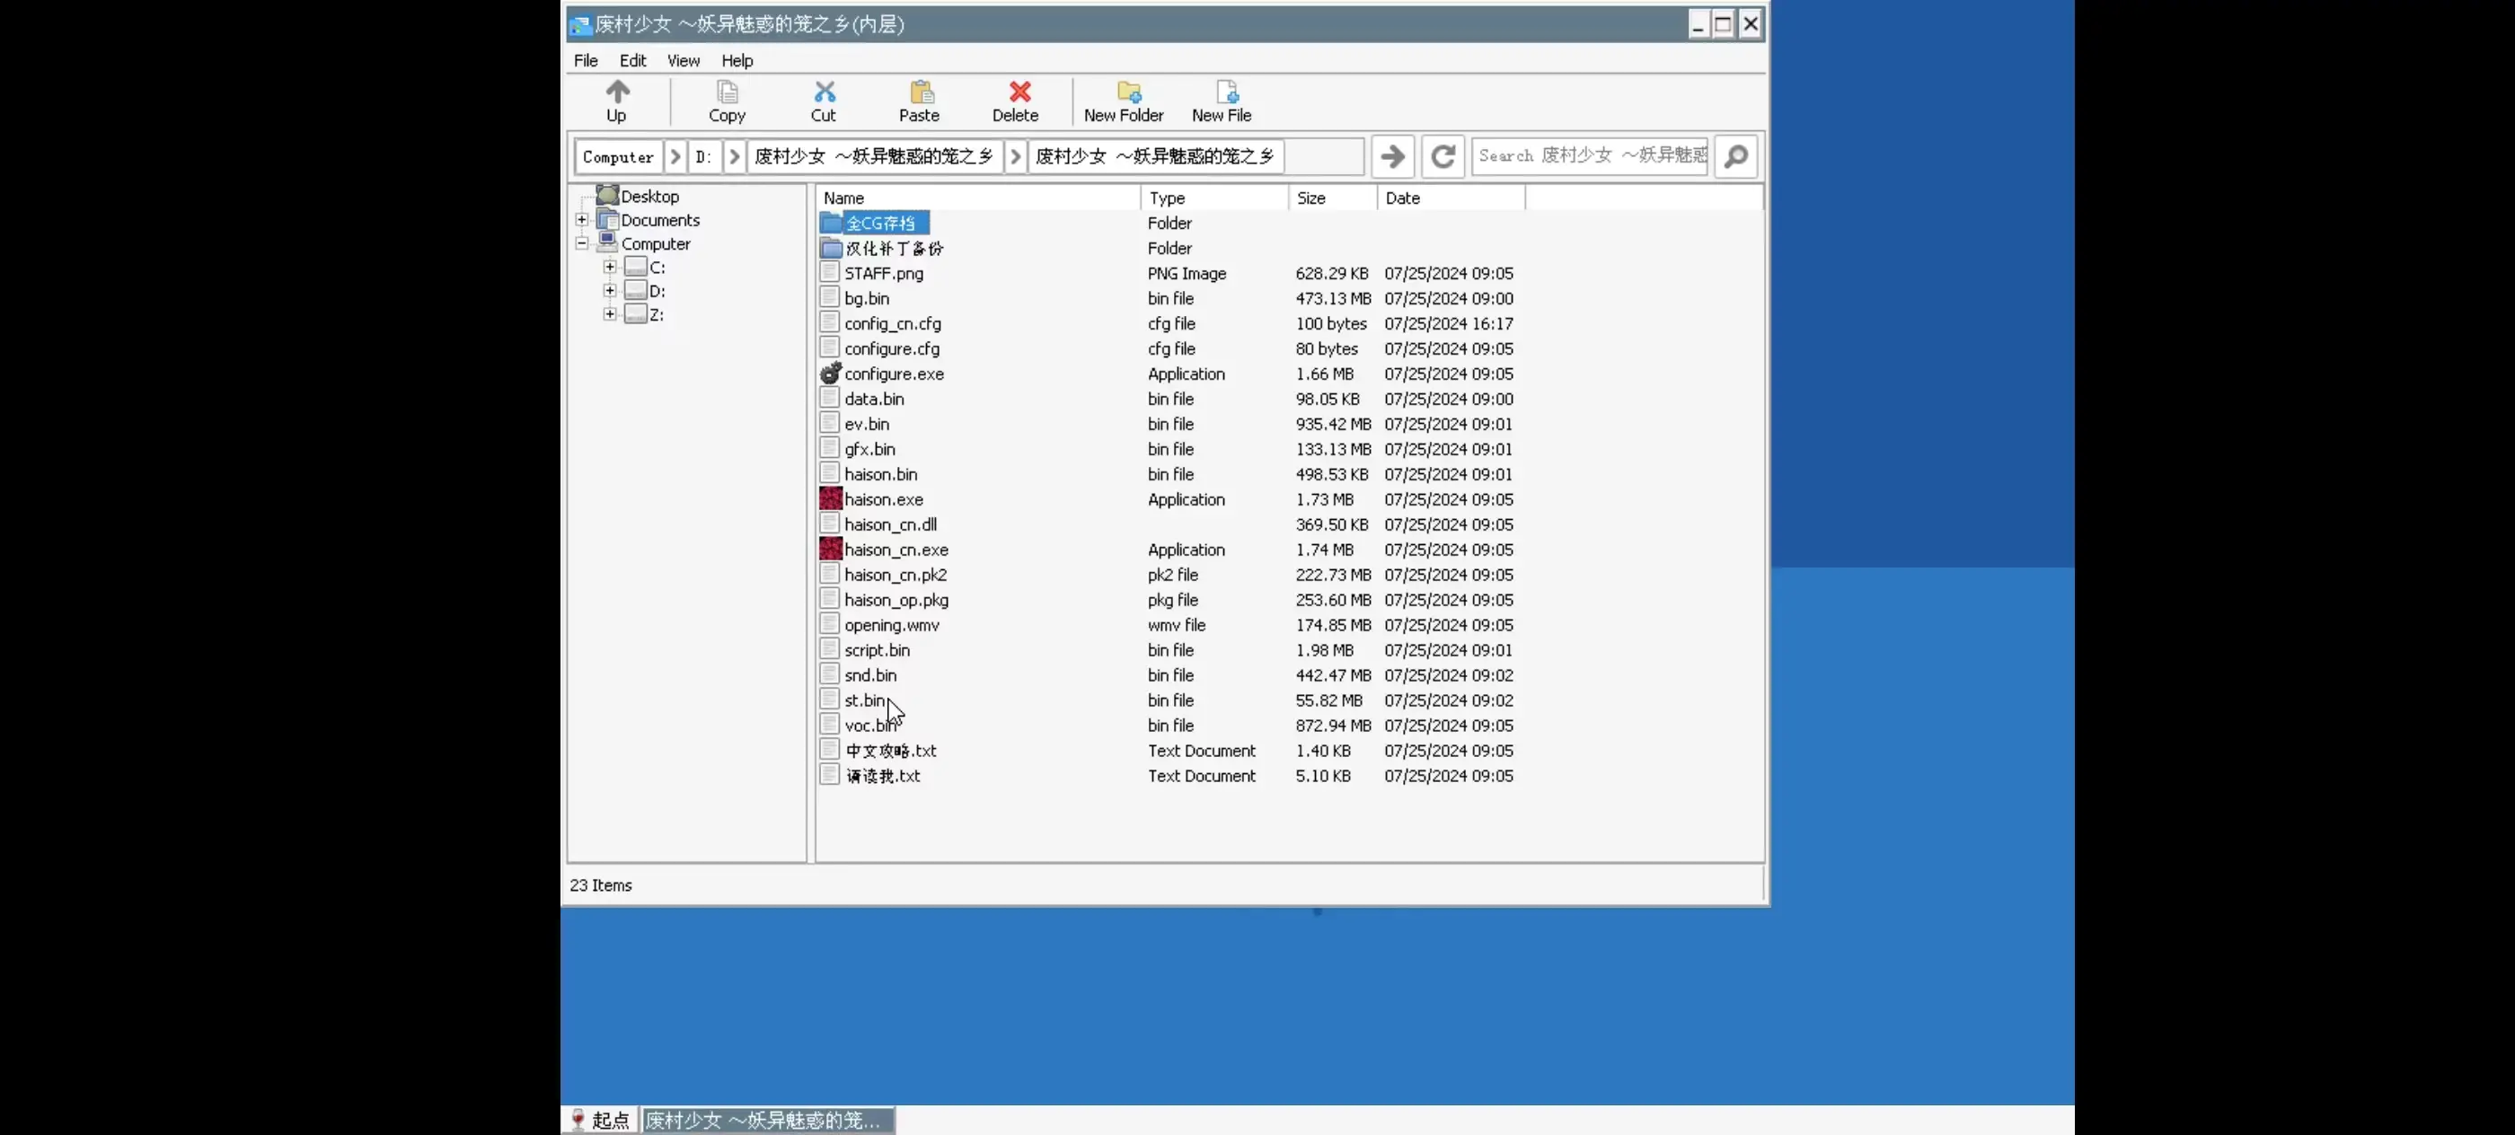Expand the Documents tree node
2515x1135 pixels.
click(582, 221)
